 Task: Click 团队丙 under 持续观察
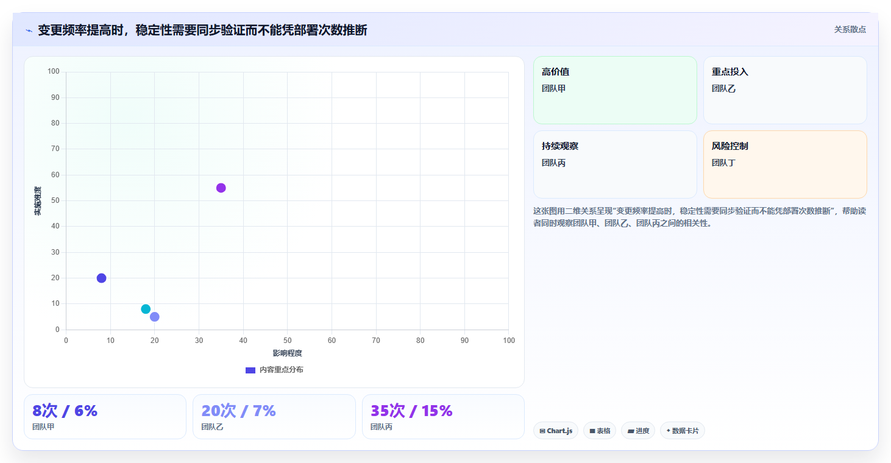coord(553,163)
